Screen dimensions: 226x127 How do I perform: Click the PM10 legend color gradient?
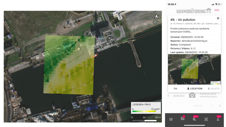pyautogui.click(x=144, y=111)
